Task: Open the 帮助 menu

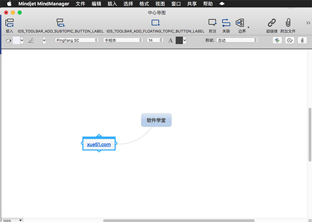Action: (208, 4)
